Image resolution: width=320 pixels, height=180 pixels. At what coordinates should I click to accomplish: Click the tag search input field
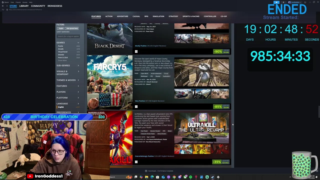coord(68,36)
